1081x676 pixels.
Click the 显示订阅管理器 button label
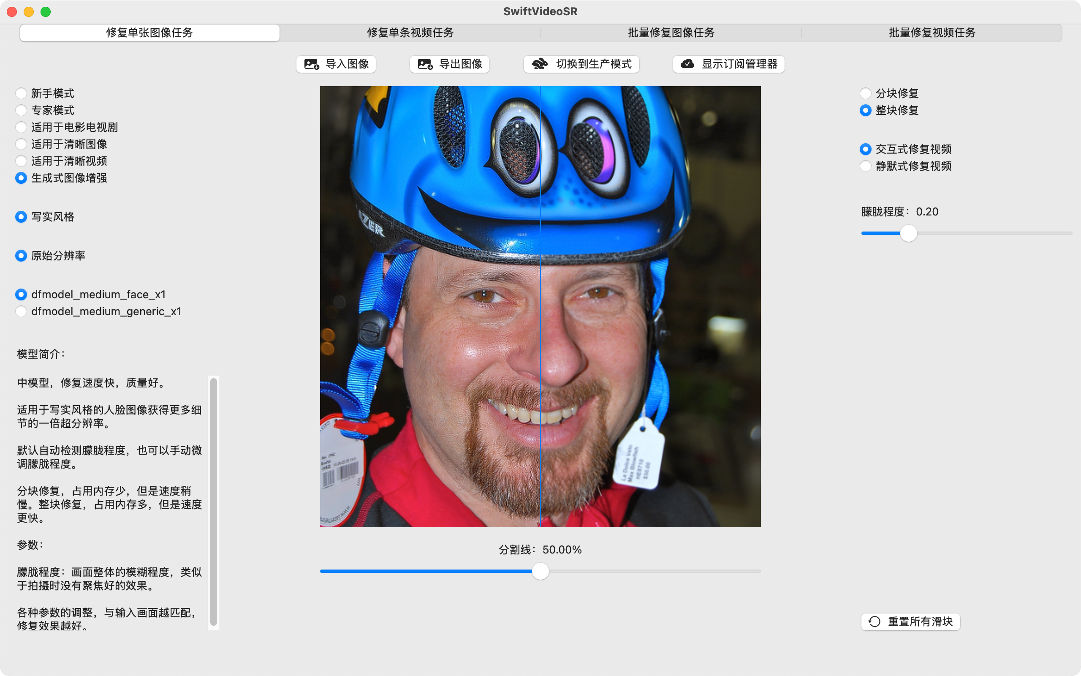[739, 64]
